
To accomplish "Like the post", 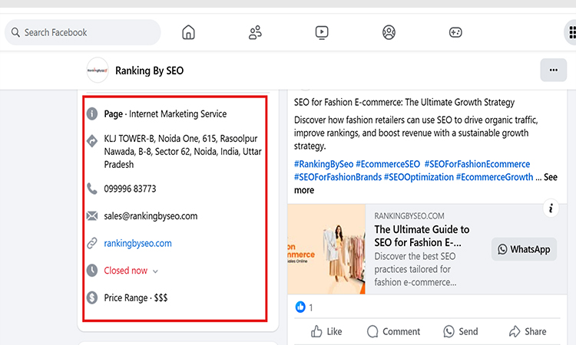I will [x=326, y=331].
